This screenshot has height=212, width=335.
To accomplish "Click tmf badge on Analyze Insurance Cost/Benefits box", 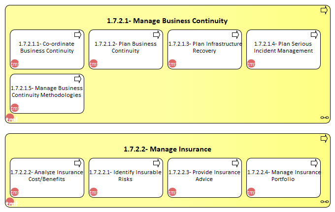I will pos(15,192).
